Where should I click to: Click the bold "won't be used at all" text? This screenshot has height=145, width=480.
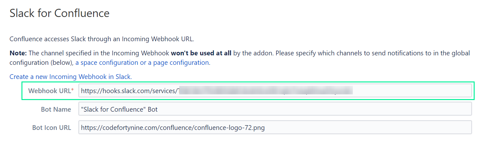[201, 53]
